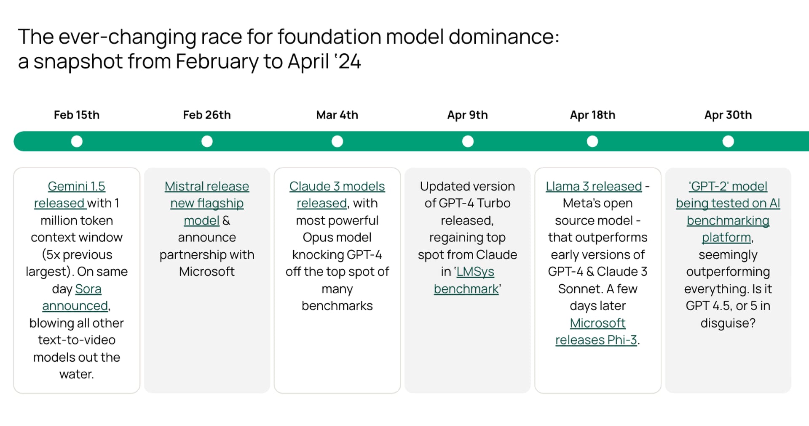Click the Apr 18th timeline marker dot
Image resolution: width=809 pixels, height=426 pixels.
click(592, 141)
